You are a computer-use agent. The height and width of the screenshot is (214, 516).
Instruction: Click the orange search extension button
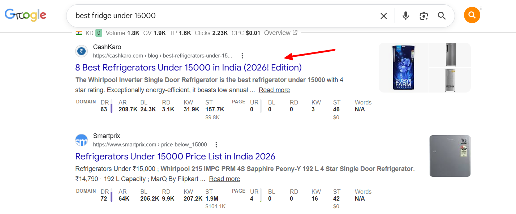pyautogui.click(x=472, y=15)
